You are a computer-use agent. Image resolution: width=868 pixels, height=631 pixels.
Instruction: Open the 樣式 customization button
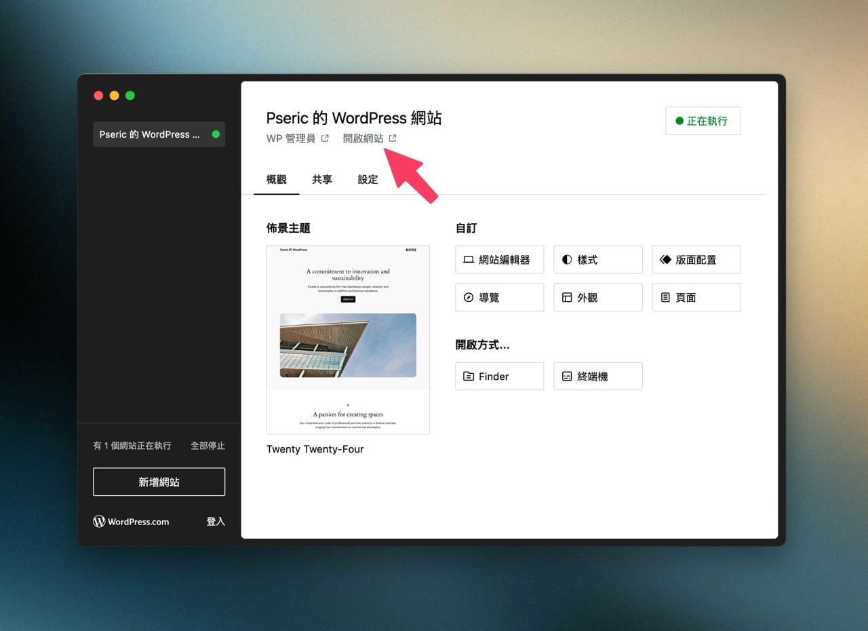point(597,260)
